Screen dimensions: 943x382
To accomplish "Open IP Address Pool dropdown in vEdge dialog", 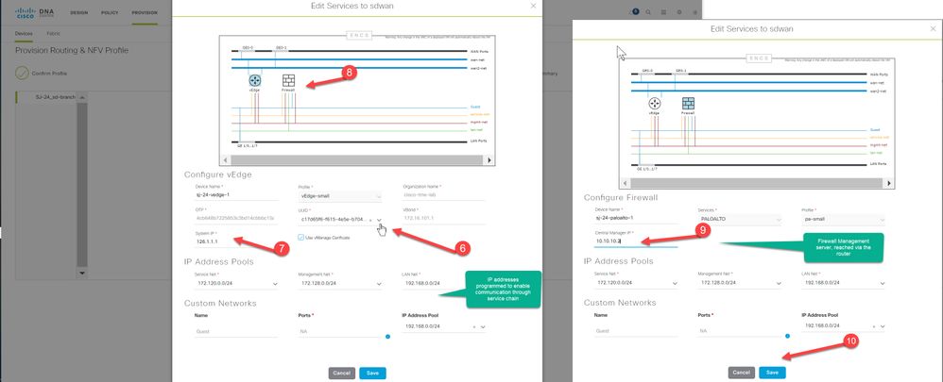I will [x=482, y=326].
